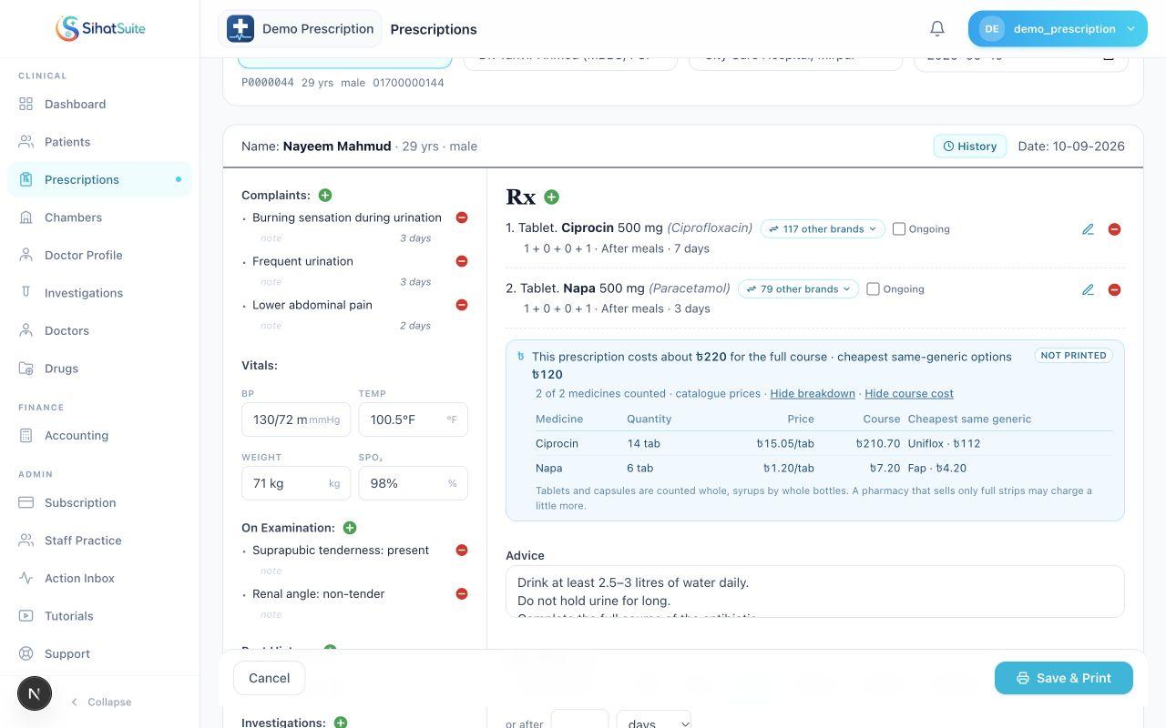This screenshot has height=728, width=1166.
Task: Open the Action Inbox
Action: pyautogui.click(x=100, y=578)
